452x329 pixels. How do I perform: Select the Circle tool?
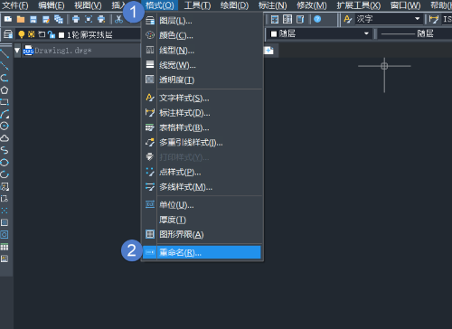(x=5, y=126)
